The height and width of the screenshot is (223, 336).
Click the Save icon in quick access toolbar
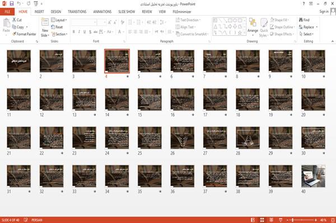pyautogui.click(x=12, y=4)
